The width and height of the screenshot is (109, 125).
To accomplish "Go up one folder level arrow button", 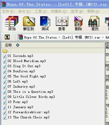I will [x=7, y=37].
